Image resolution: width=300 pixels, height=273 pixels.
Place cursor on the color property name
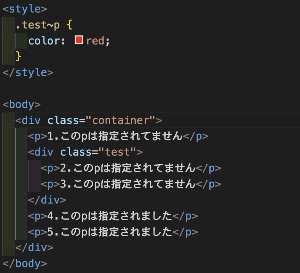pos(44,41)
